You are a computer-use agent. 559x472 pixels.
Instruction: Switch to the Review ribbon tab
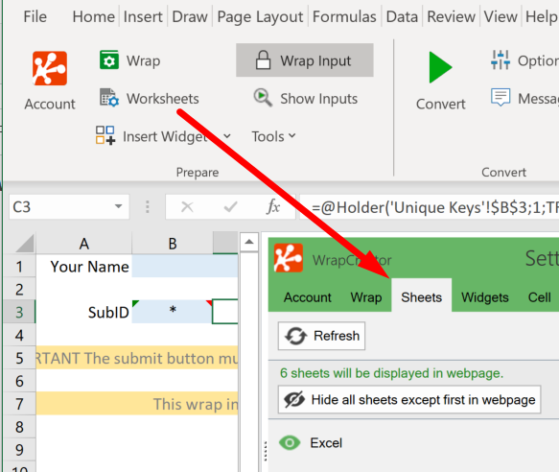[x=451, y=16]
